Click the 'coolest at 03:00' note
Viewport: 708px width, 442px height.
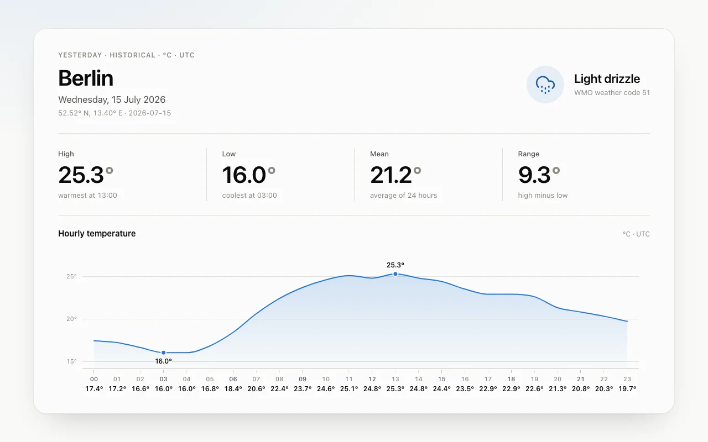click(x=249, y=196)
